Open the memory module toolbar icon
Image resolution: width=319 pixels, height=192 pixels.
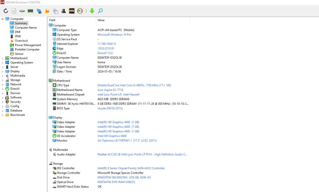[x=31, y=11]
